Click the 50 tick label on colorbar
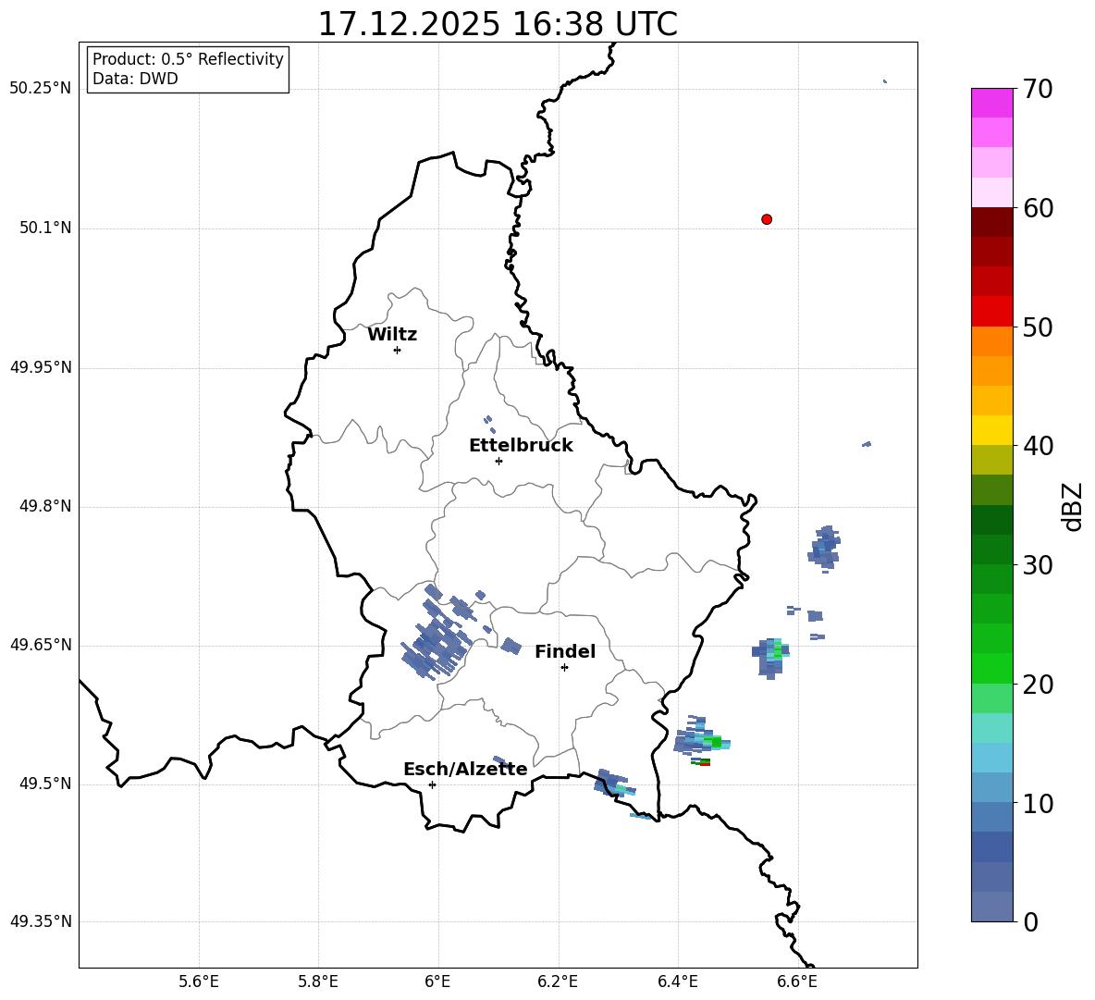1095x1000 pixels. [1038, 327]
